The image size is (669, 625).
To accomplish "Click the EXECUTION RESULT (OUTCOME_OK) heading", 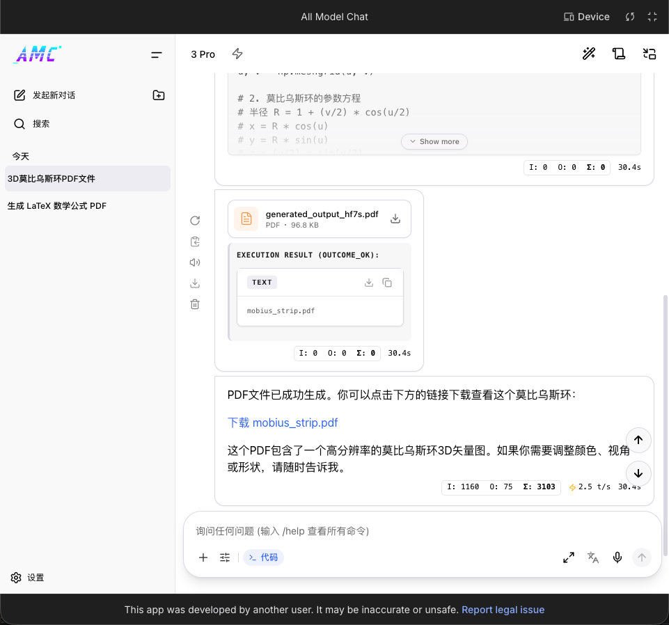I will pyautogui.click(x=308, y=255).
